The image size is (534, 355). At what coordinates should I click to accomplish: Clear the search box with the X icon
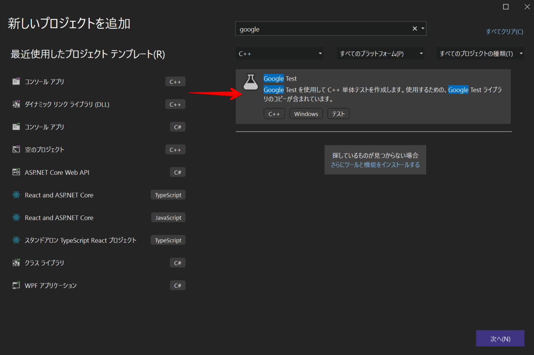414,28
